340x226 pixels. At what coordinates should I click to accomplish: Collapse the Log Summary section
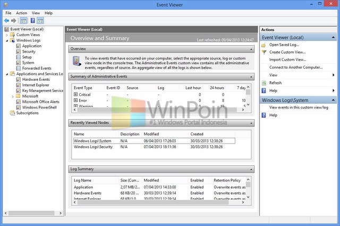click(251, 169)
